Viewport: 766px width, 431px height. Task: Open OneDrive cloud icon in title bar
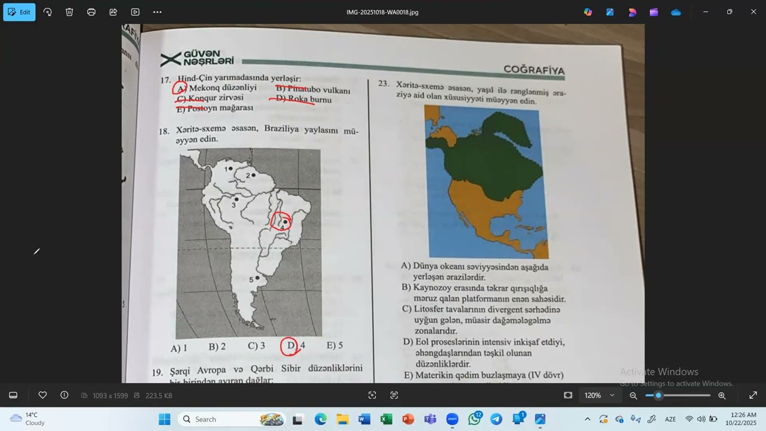coord(676,12)
